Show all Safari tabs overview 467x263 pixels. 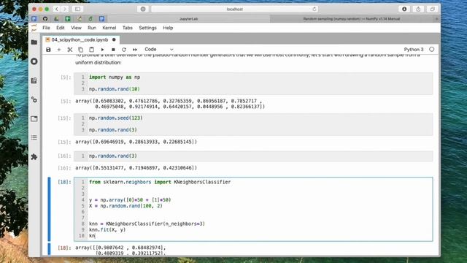433,9
